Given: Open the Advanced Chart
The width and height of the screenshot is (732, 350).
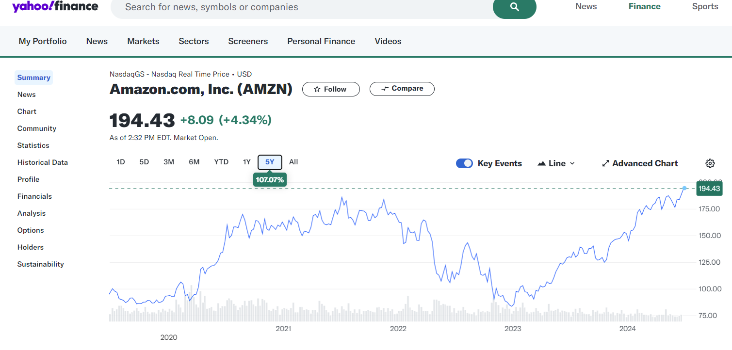Looking at the screenshot, I should 640,163.
